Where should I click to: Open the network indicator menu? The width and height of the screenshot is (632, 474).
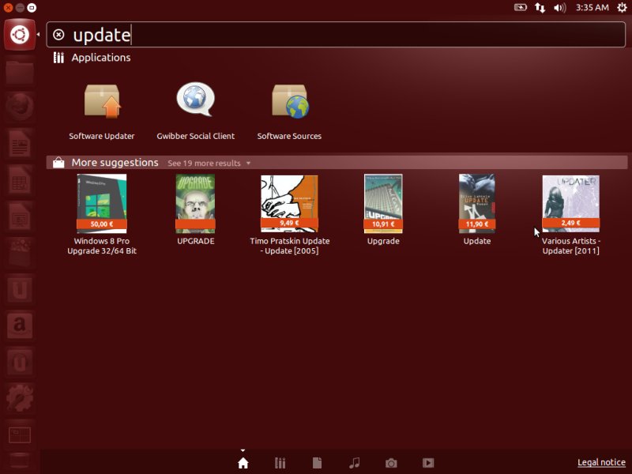(540, 7)
